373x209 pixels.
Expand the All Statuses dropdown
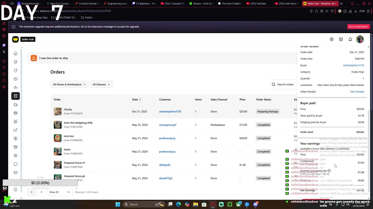tap(101, 84)
